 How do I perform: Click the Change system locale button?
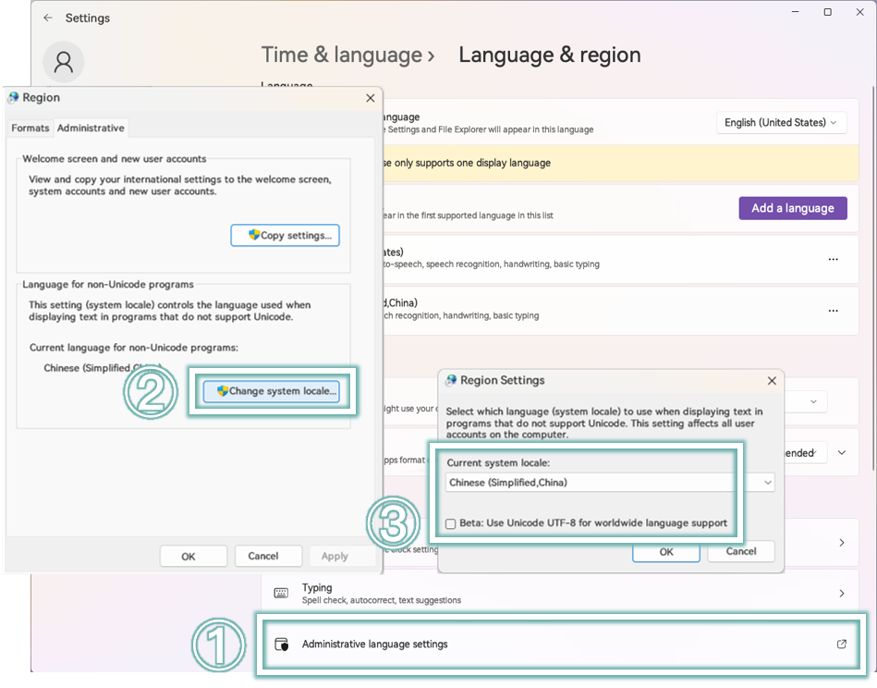click(x=272, y=391)
